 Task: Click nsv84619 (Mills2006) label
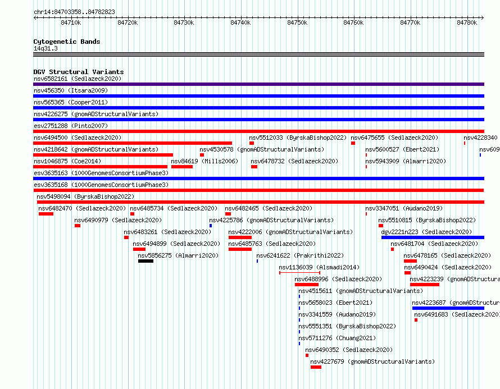(x=204, y=161)
